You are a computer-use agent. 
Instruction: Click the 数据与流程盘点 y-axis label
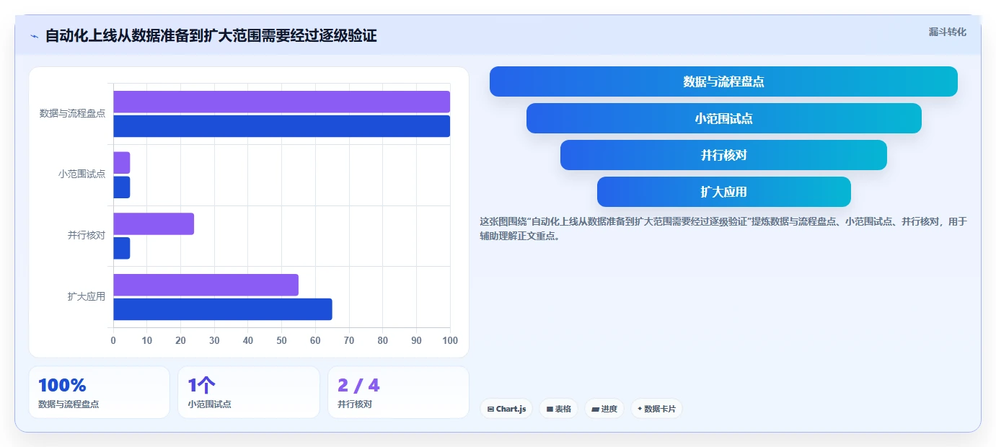[x=72, y=113]
